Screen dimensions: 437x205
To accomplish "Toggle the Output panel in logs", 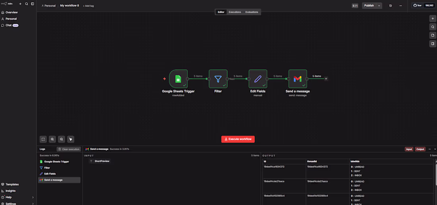I will point(420,149).
